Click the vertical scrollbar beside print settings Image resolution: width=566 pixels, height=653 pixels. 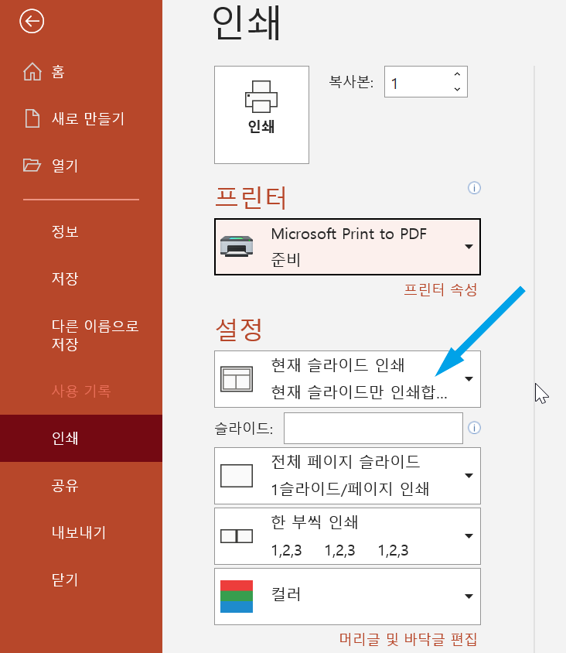pyautogui.click(x=534, y=358)
